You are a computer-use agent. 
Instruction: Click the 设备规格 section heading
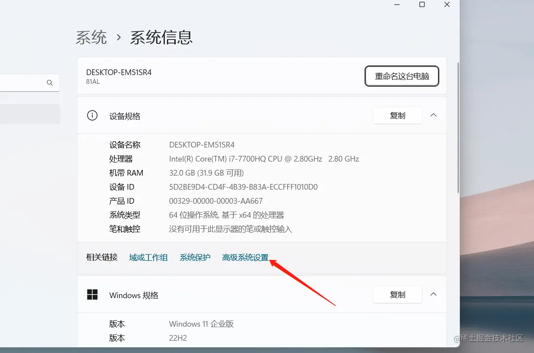coord(125,116)
